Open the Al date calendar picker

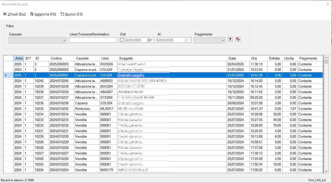pos(187,40)
